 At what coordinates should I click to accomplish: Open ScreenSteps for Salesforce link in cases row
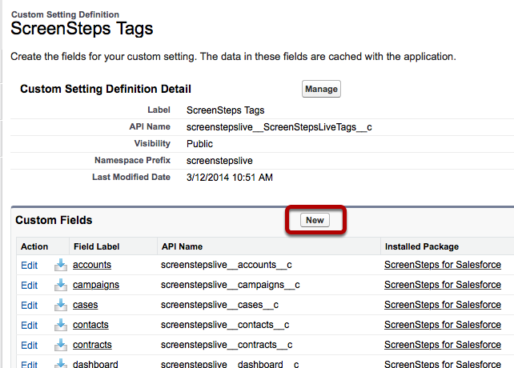(443, 305)
